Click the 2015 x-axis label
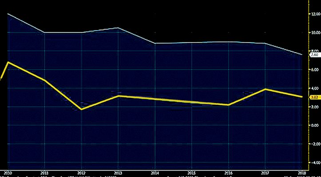 [x=192, y=172]
